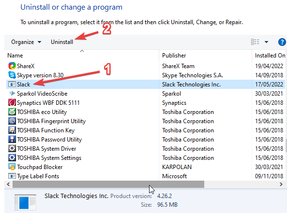The width and height of the screenshot is (287, 213).
Task: Open the blue help question mark
Action: [282, 42]
